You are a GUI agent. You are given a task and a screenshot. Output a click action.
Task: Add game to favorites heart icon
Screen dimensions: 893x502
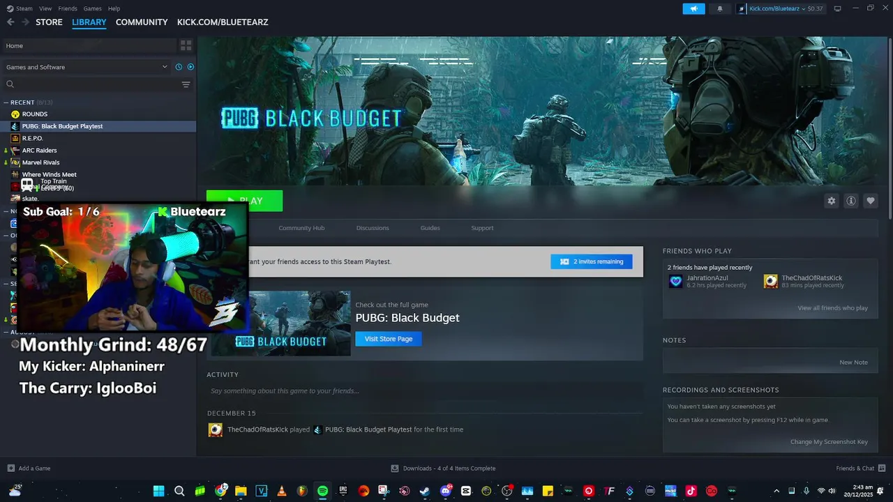tap(870, 201)
